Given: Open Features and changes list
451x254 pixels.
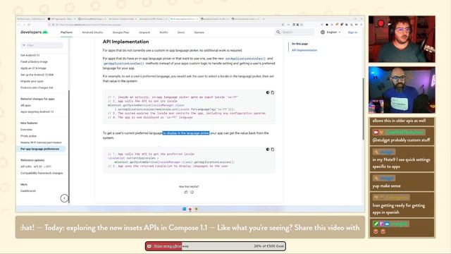Looking at the screenshot, I should (x=37, y=87).
